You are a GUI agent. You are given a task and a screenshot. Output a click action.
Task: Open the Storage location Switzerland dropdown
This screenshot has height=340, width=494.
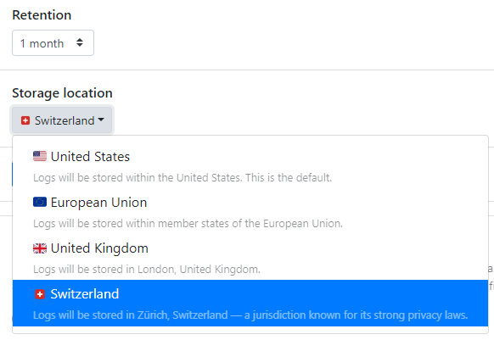pyautogui.click(x=62, y=120)
